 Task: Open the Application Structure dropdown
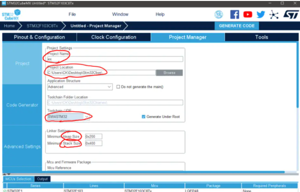coord(80,87)
